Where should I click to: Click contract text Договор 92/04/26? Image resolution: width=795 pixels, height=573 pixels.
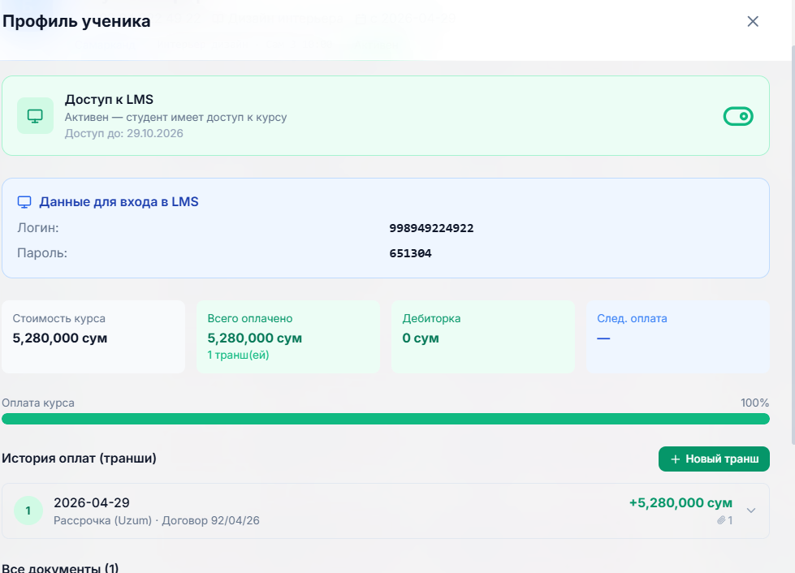[210, 520]
